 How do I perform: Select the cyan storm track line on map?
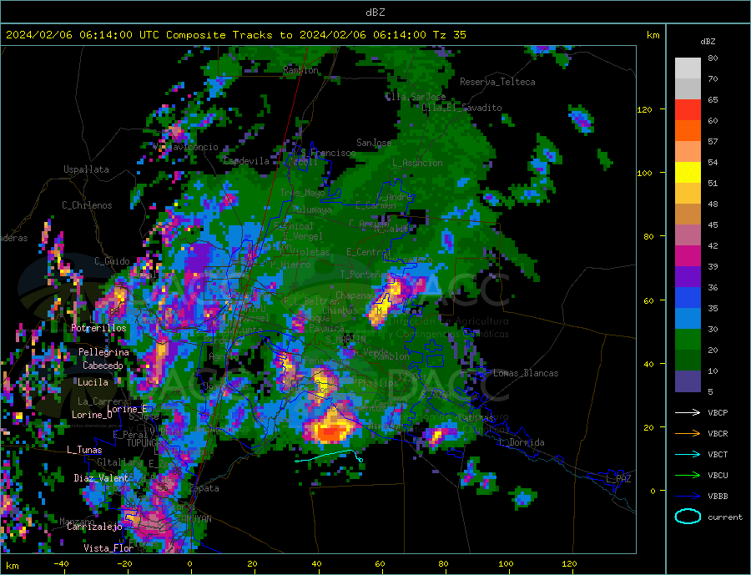329,456
